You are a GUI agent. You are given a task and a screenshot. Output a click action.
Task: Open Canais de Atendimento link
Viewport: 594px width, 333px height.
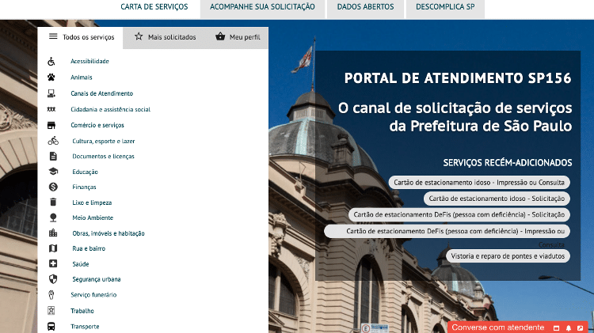102,93
